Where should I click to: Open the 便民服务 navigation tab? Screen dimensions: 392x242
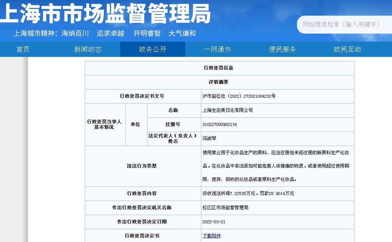coord(282,49)
